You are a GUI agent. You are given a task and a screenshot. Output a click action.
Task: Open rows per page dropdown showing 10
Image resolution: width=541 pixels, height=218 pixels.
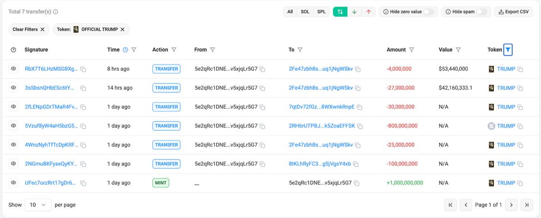pyautogui.click(x=38, y=205)
